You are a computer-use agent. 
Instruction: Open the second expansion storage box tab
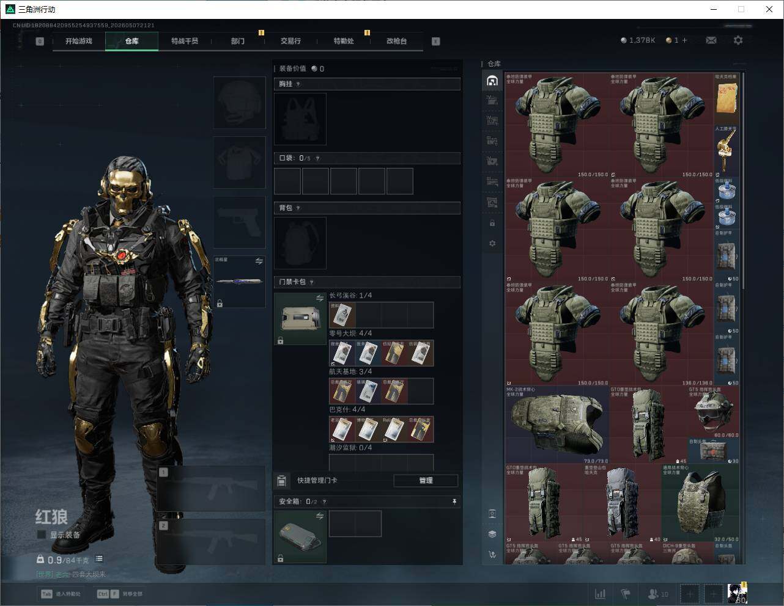point(492,120)
